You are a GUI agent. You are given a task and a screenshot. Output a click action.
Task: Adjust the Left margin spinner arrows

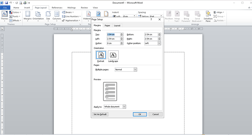(x=122, y=39)
